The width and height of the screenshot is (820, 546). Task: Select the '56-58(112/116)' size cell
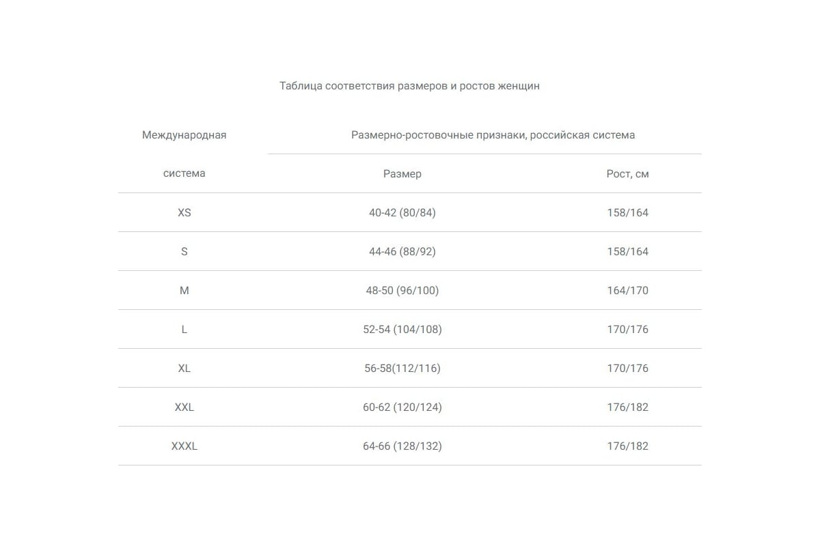point(402,369)
